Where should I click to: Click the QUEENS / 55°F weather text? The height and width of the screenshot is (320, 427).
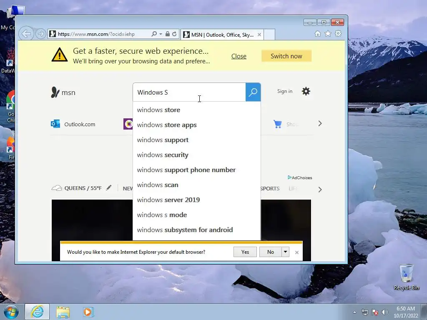pos(83,188)
